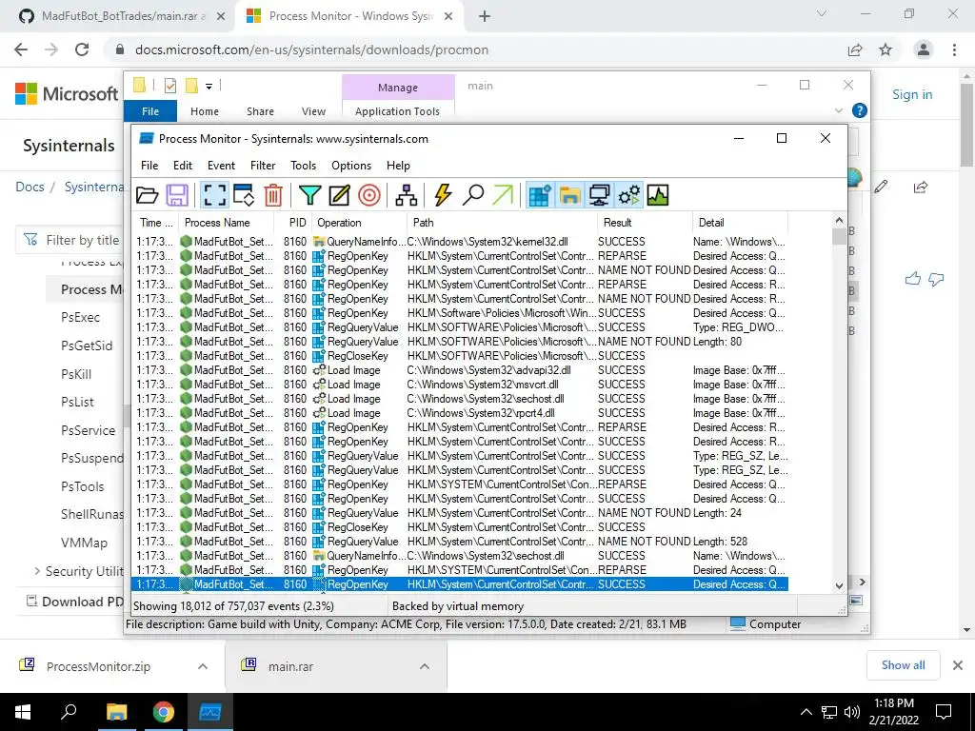Click the Explorer help question mark icon
The width and height of the screenshot is (975, 731).
[x=859, y=110]
